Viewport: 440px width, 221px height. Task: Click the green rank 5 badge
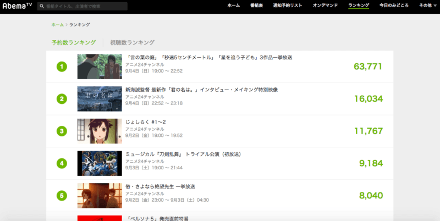62,195
